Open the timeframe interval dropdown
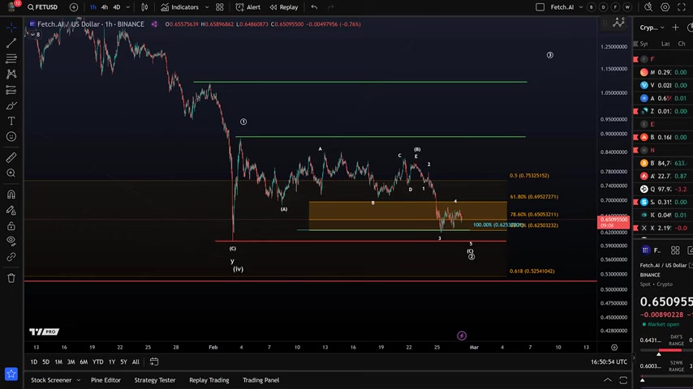Screen dimensions: 693x389 coord(127,7)
